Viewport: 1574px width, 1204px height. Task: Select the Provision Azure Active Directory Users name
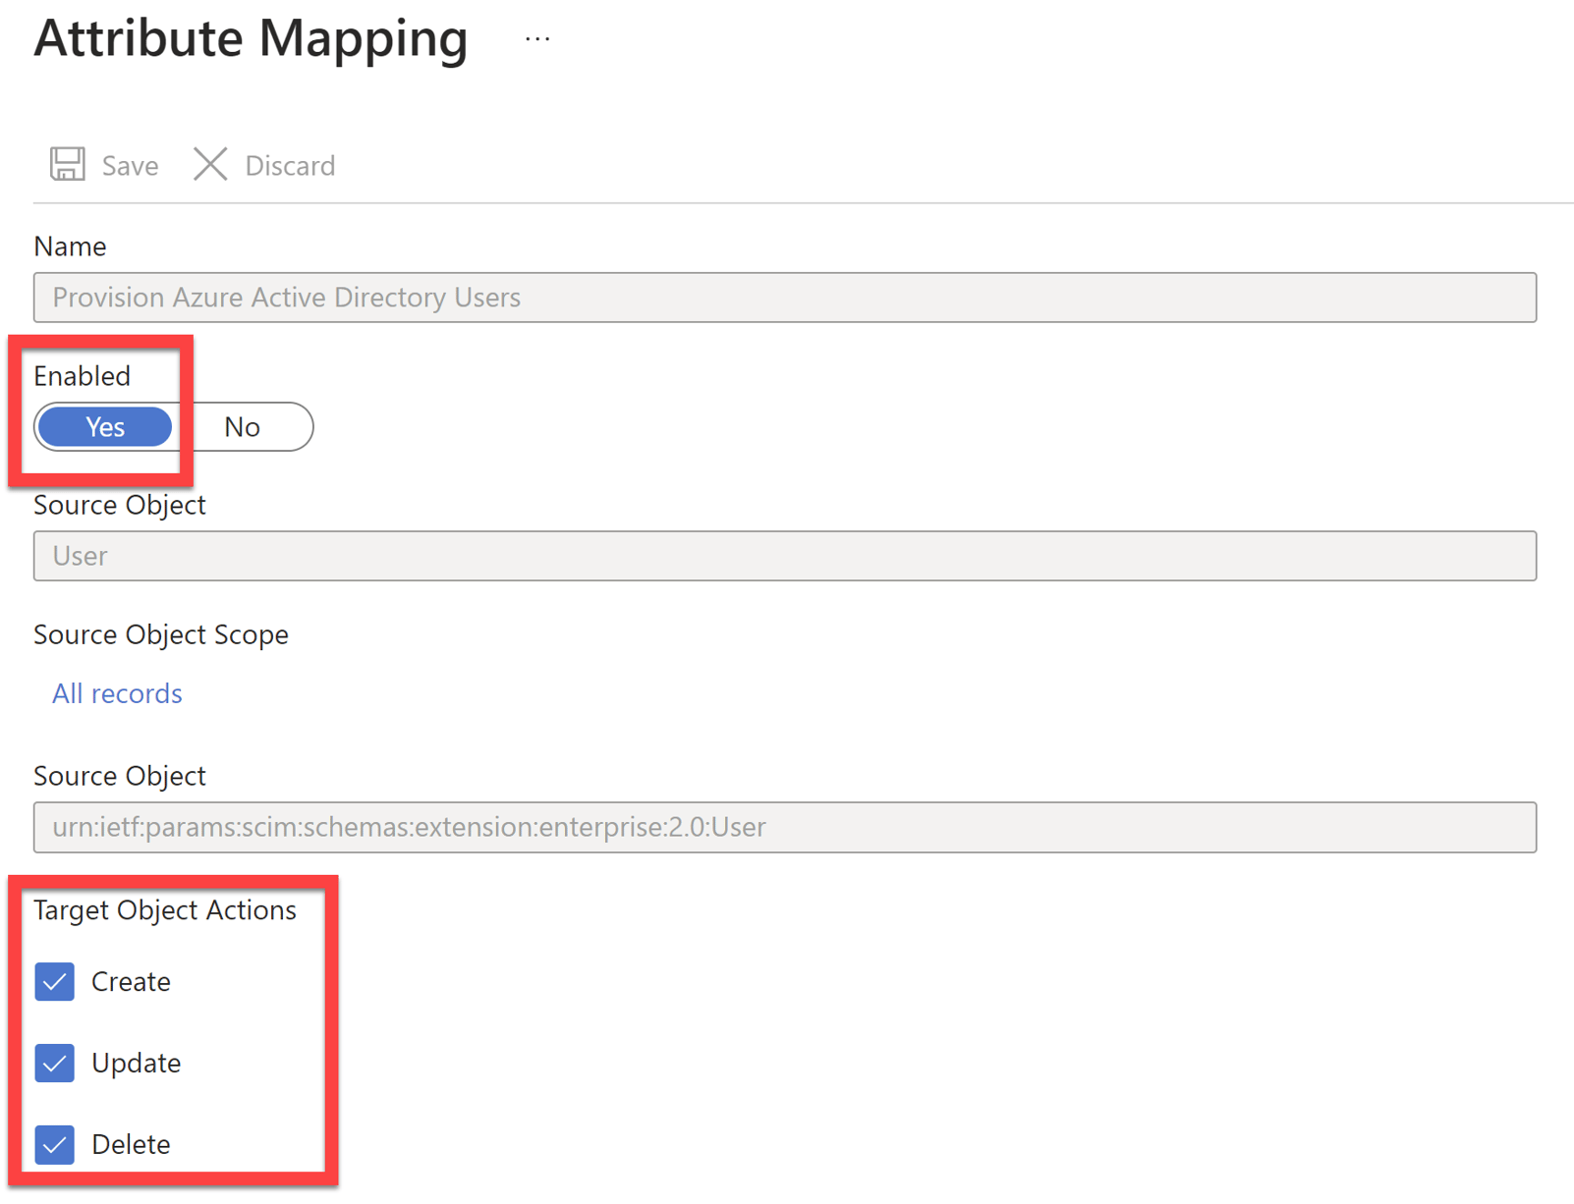[x=286, y=297]
